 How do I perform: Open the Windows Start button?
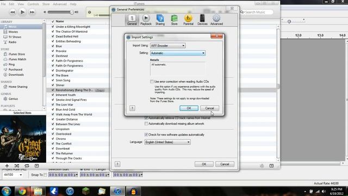(x=6, y=191)
